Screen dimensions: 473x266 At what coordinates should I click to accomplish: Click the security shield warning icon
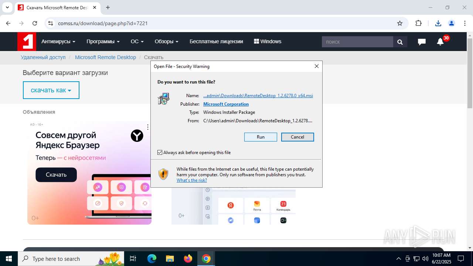point(163,174)
